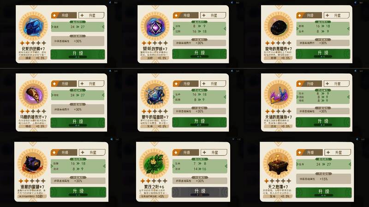This screenshot has width=369, height=207.
Task: Click right arrow on honey pot stats panel
Action: coord(104,166)
